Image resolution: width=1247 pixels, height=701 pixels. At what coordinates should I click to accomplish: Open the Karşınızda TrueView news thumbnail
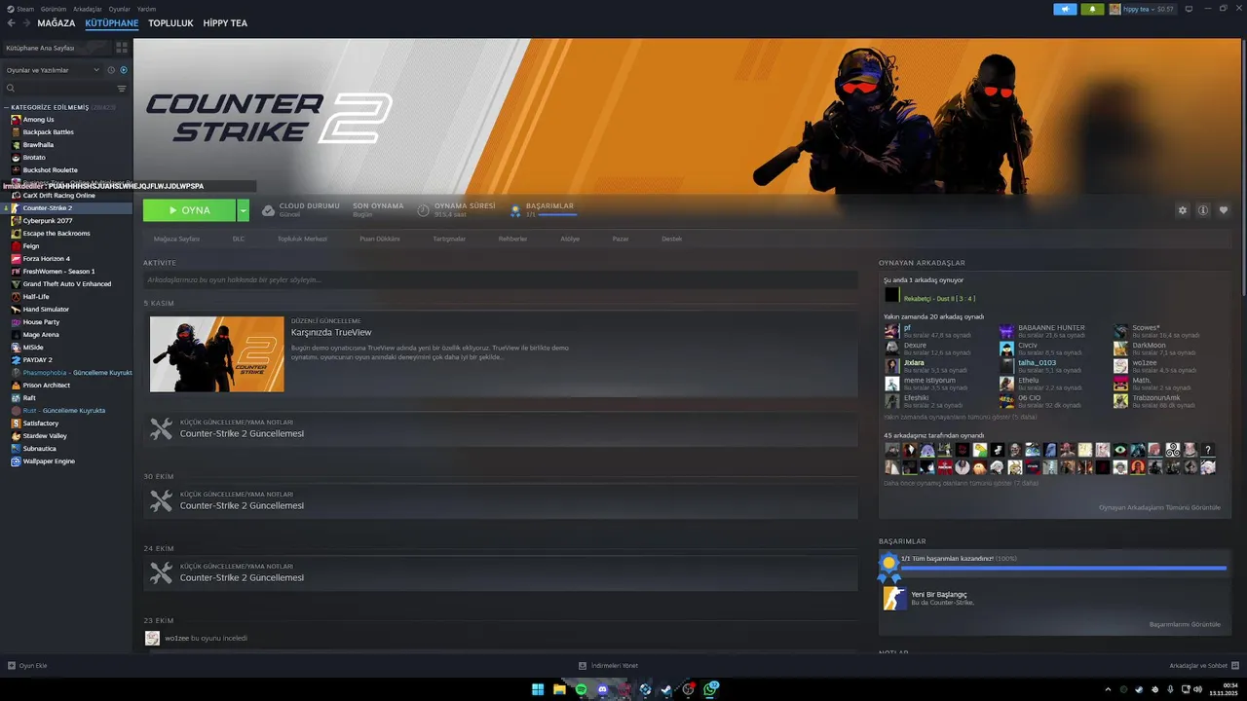coord(217,354)
